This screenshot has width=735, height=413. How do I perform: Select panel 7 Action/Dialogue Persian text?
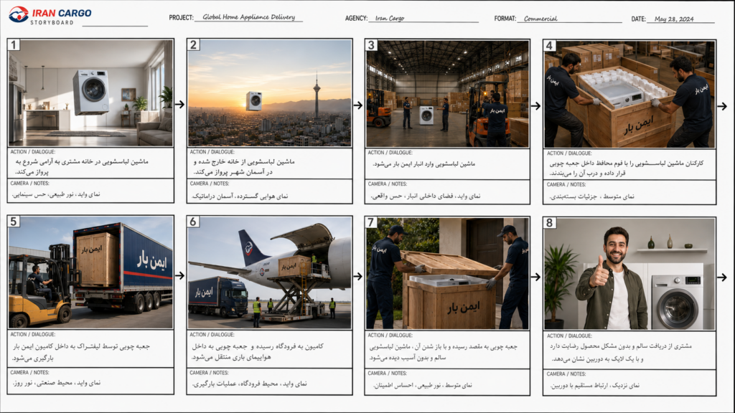point(443,352)
